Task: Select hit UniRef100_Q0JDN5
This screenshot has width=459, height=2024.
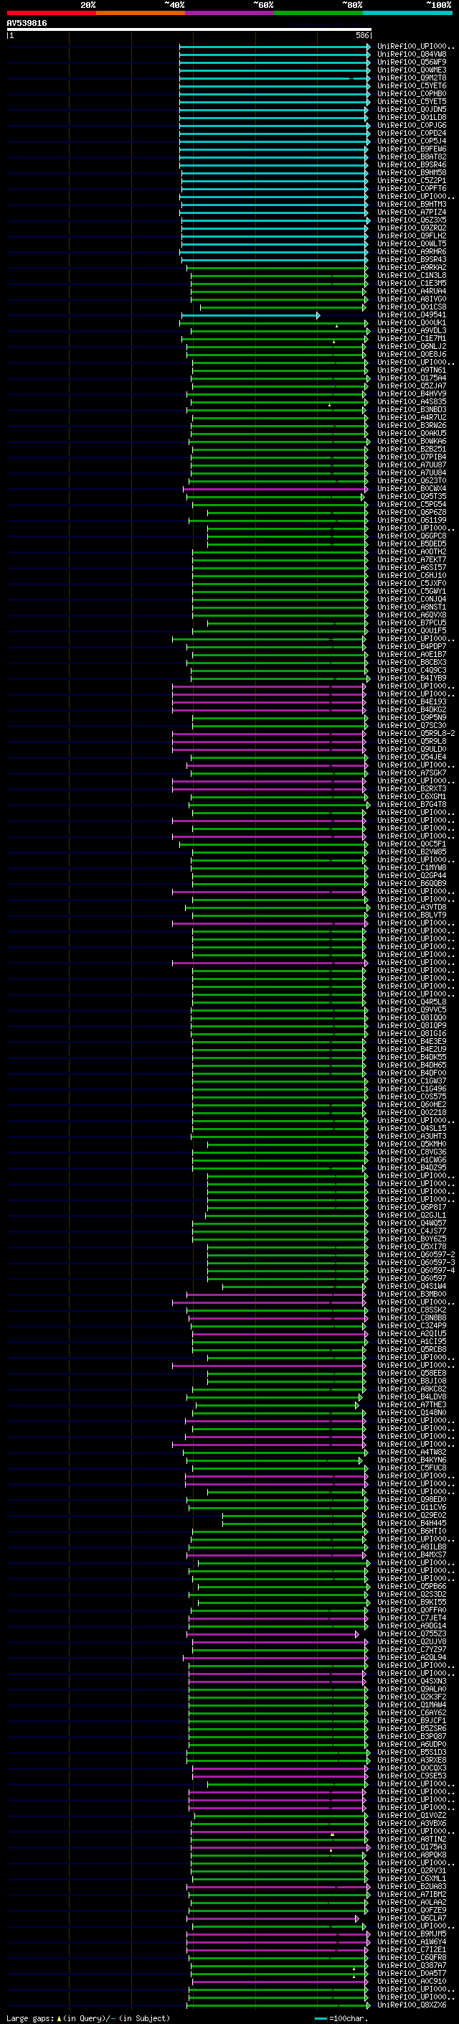Action: (x=412, y=109)
